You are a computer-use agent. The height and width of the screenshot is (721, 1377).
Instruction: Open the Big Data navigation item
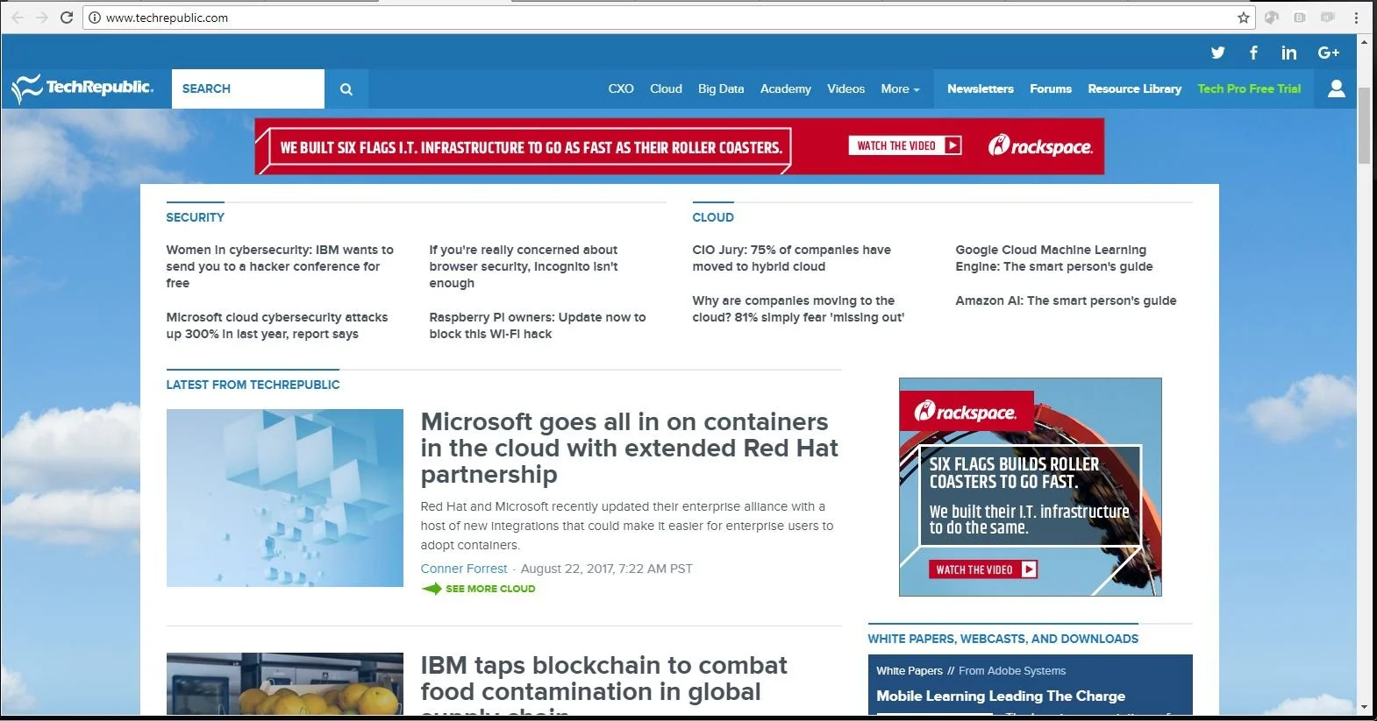click(721, 88)
